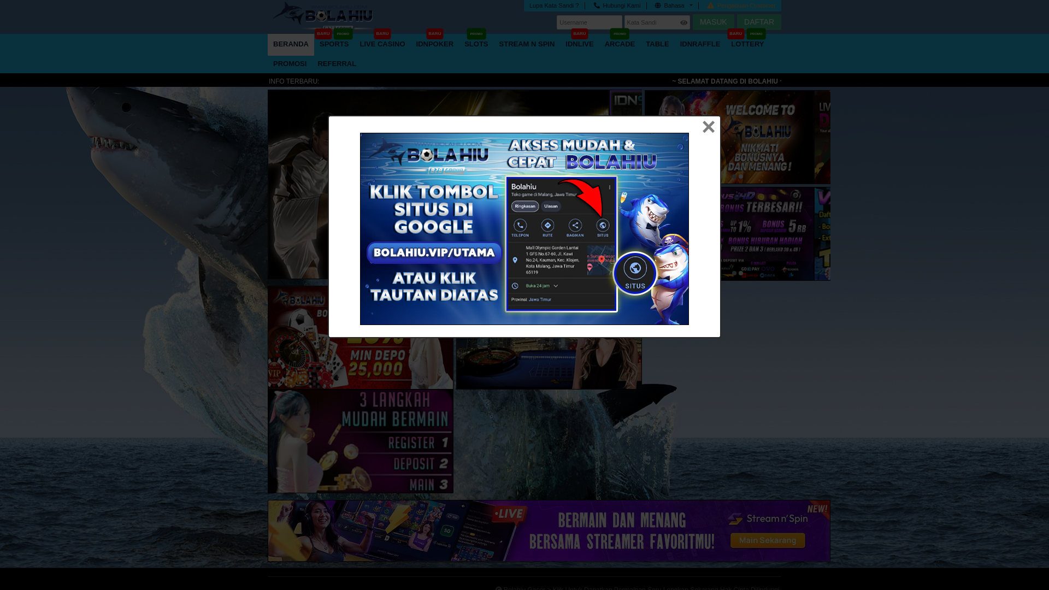Expand the Bahasa dropdown arrow
The image size is (1049, 590).
[x=691, y=5]
